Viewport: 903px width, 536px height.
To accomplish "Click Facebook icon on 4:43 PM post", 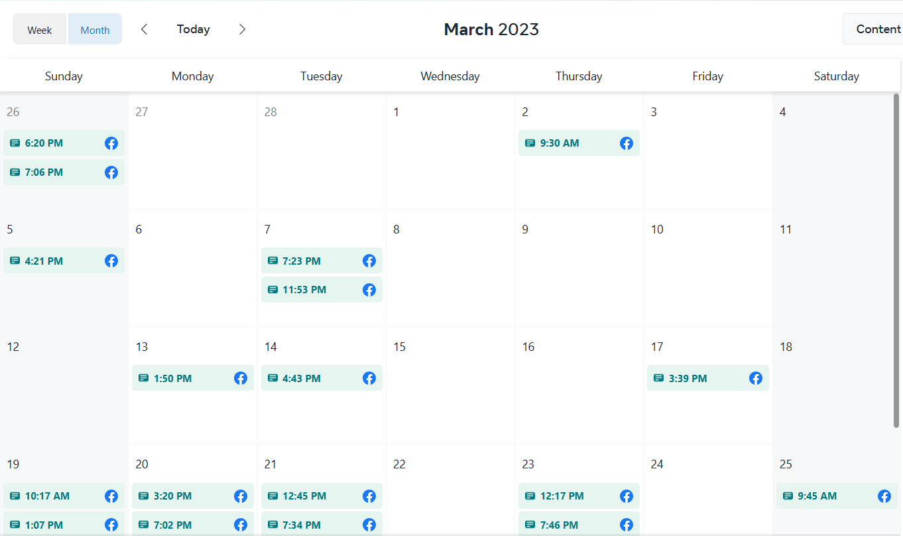I will (369, 378).
